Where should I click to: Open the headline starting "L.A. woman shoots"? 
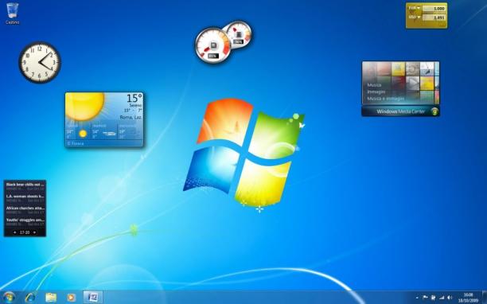coord(25,198)
